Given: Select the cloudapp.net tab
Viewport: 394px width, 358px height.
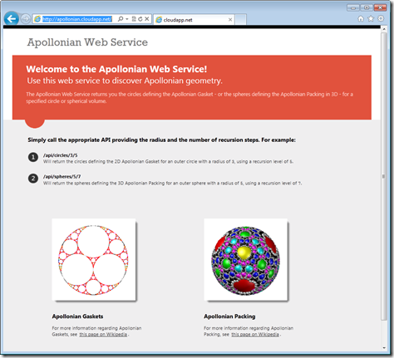Looking at the screenshot, I should 194,20.
